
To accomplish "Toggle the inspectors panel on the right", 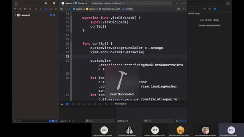I will pyautogui.click(x=228, y=3).
